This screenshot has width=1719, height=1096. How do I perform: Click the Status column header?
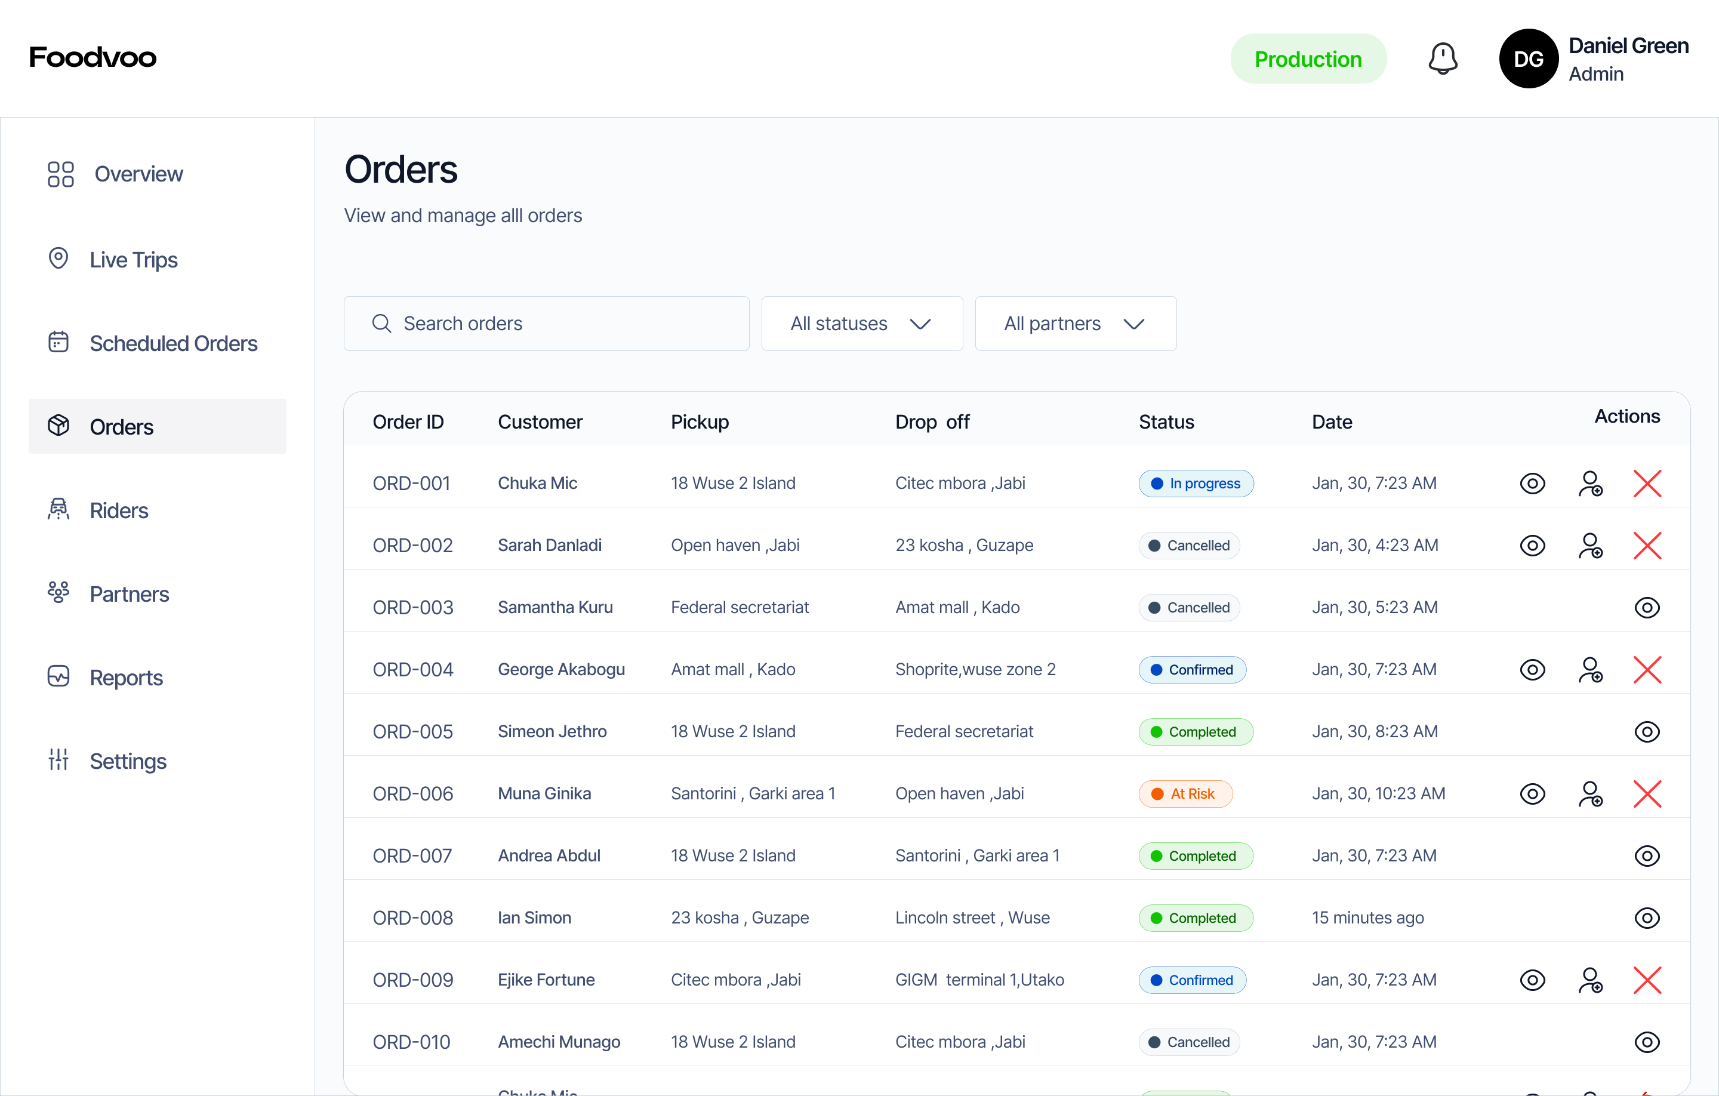(1166, 422)
